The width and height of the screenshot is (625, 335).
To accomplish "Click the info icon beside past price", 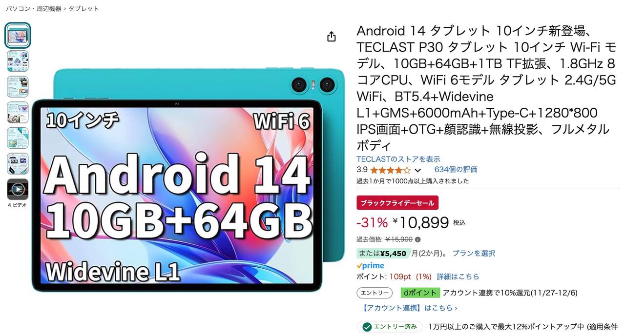I will pyautogui.click(x=417, y=239).
